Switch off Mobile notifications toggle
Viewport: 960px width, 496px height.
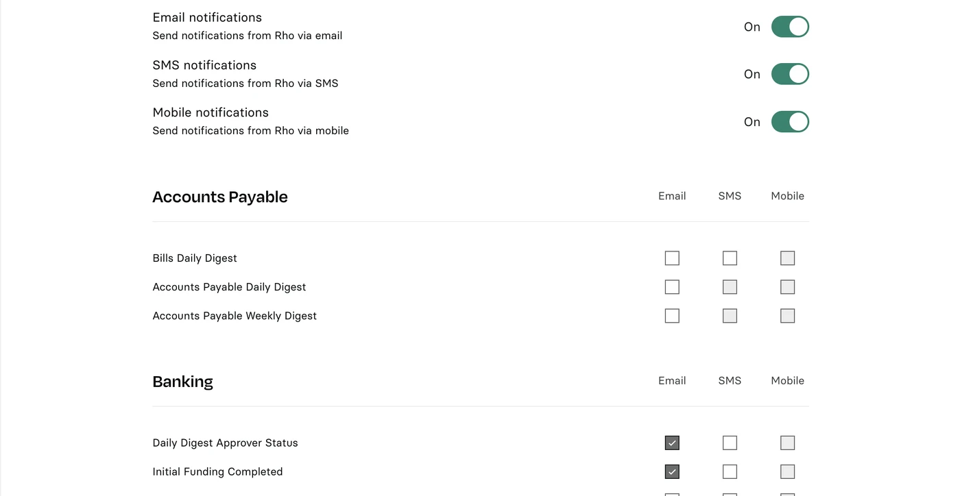click(x=790, y=122)
